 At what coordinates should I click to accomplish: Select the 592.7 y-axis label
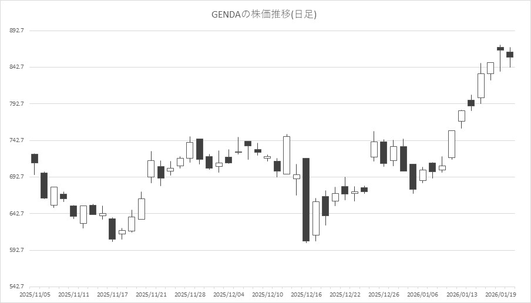click(x=16, y=250)
